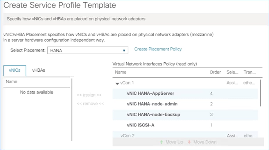Select the vNIC iSCSI-A row
This screenshot has height=150, width=269.
(x=185, y=125)
